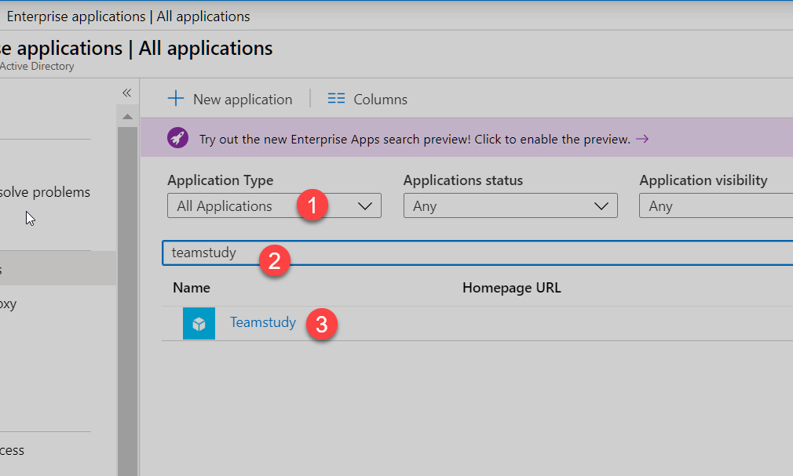Open the sidebar item ending in 'cess'
Viewport: 793px width, 476px height.
pyautogui.click(x=12, y=450)
